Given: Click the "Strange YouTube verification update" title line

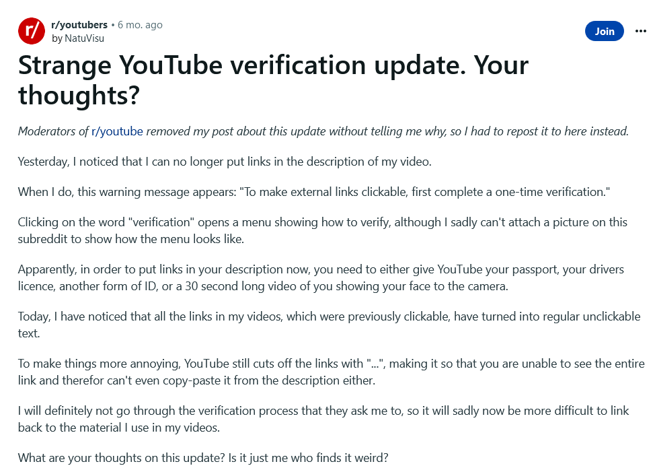Looking at the screenshot, I should click(273, 65).
